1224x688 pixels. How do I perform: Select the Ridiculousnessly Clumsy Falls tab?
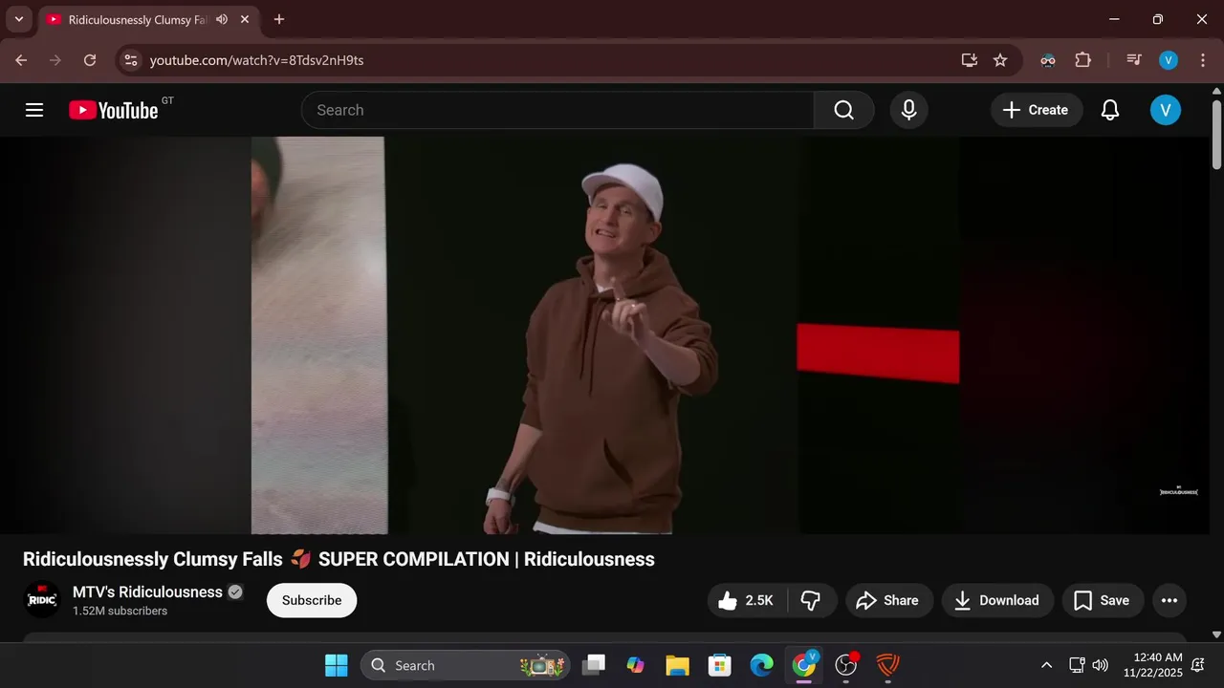(149, 19)
